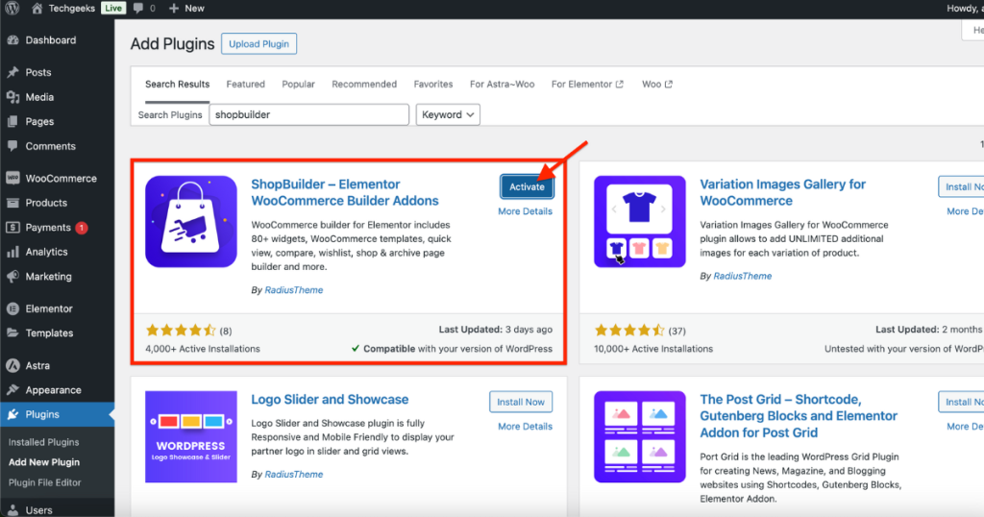
Task: Click the Products box icon
Action: point(12,203)
